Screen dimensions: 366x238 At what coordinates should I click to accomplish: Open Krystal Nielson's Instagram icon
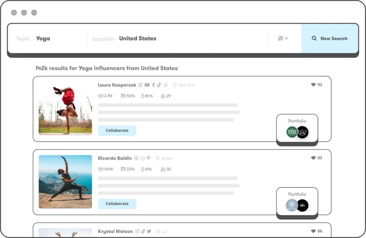pyautogui.click(x=137, y=231)
